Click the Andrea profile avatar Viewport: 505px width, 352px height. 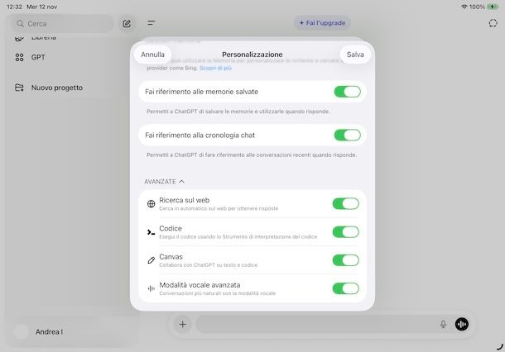[22, 331]
